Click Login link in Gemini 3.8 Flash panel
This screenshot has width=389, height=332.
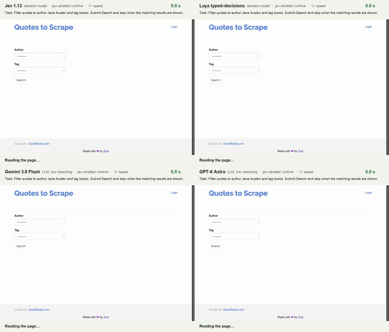174,193
